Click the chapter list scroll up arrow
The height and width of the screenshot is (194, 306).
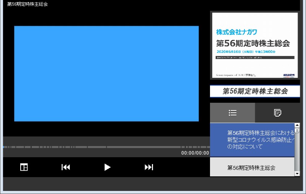(x=297, y=125)
